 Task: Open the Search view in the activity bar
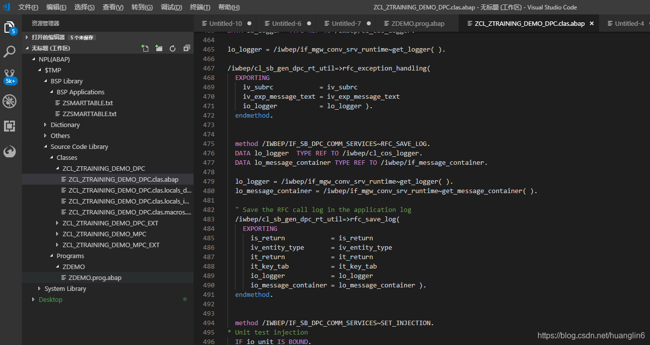coord(10,51)
